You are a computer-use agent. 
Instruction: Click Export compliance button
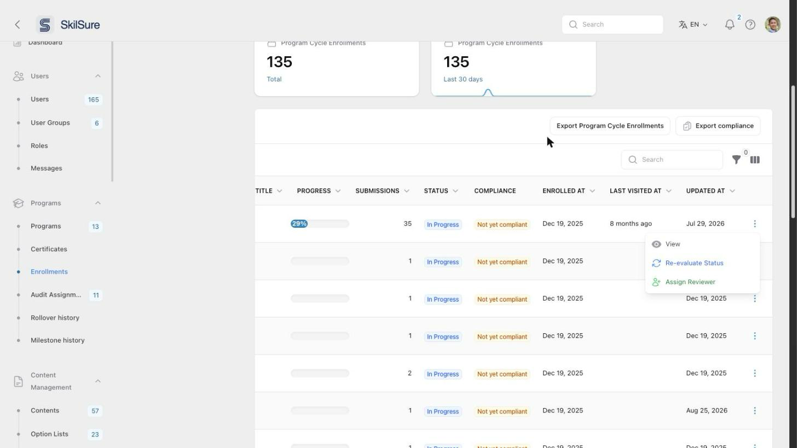[718, 126]
